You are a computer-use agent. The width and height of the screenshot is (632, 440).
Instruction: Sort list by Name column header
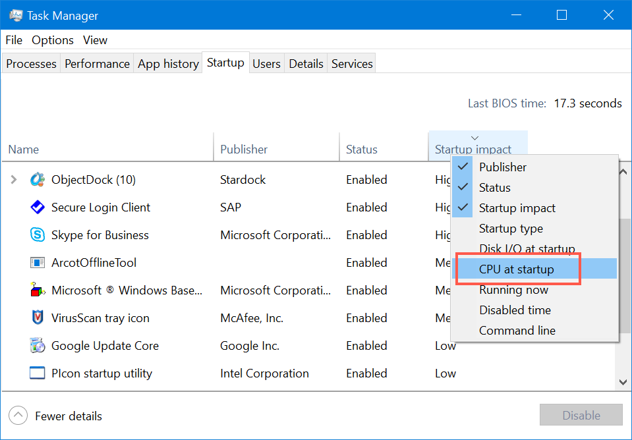click(24, 150)
